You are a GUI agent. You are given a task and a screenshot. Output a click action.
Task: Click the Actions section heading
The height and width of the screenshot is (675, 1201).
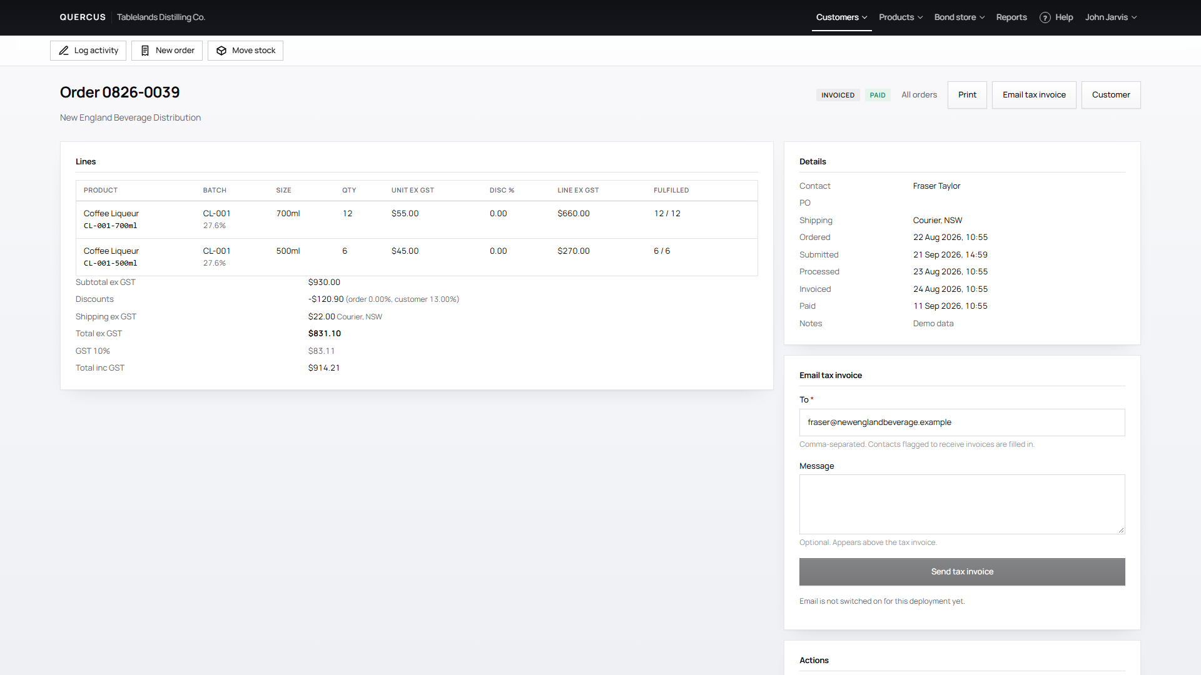[x=814, y=661]
